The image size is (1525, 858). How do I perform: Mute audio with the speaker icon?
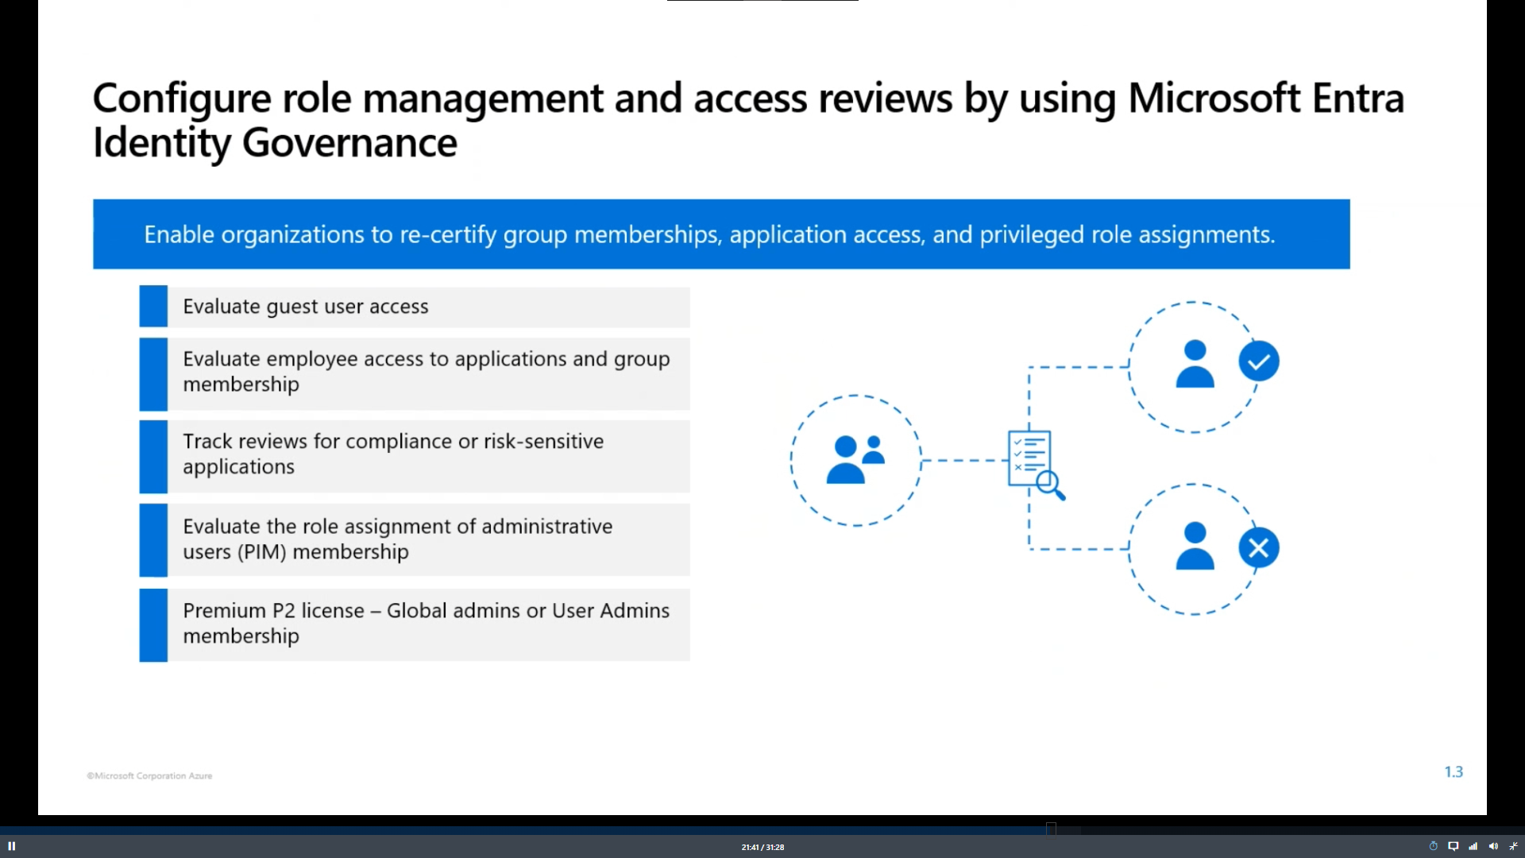[1493, 846]
